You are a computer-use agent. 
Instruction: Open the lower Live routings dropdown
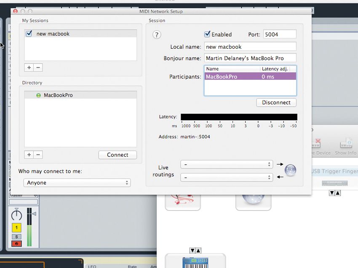pos(226,177)
